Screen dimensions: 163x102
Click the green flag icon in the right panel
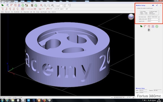pos(141,26)
